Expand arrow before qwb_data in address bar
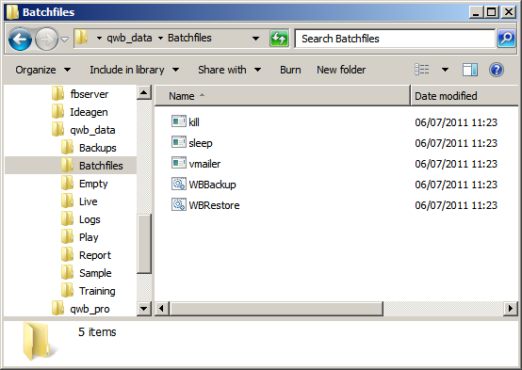The image size is (522, 370). click(99, 39)
